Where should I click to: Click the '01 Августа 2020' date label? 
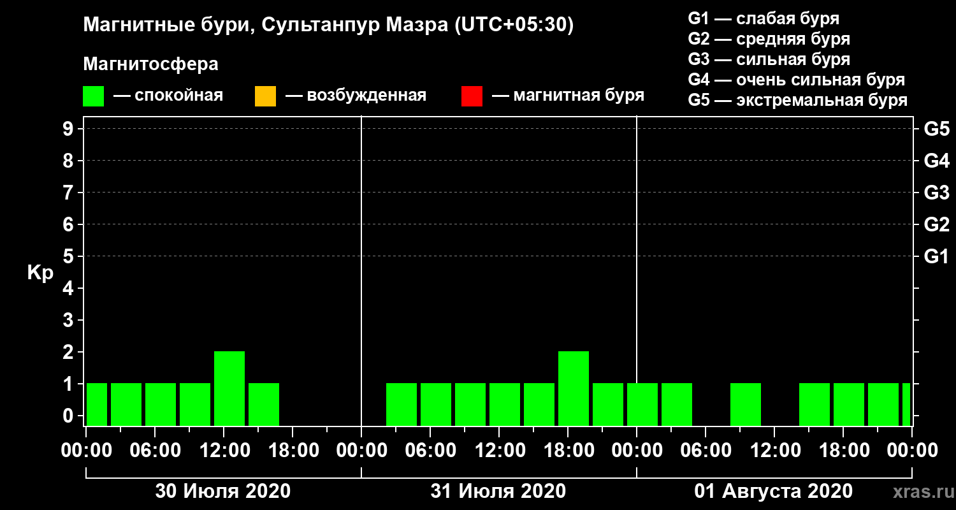point(774,492)
